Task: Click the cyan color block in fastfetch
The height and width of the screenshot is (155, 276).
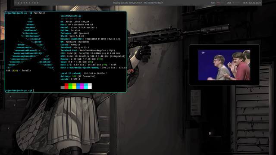Action: click(x=86, y=86)
